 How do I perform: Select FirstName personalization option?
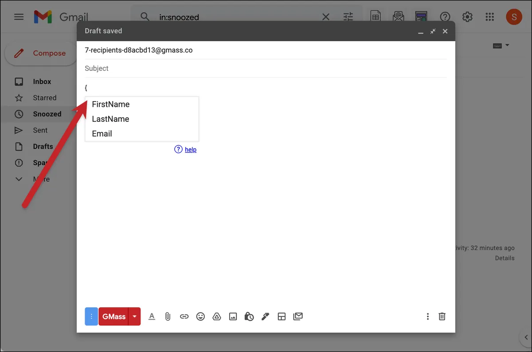point(142,104)
